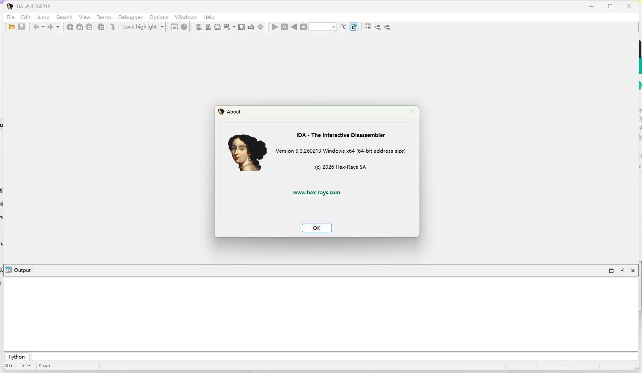Click the curved down arrow jump icon
Image resolution: width=642 pixels, height=373 pixels.
(x=112, y=27)
